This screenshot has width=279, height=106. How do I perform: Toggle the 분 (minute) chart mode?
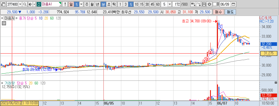click(103, 4)
